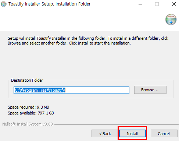Place cursor after Toastify in the path
179x141 pixels.
(x=65, y=90)
